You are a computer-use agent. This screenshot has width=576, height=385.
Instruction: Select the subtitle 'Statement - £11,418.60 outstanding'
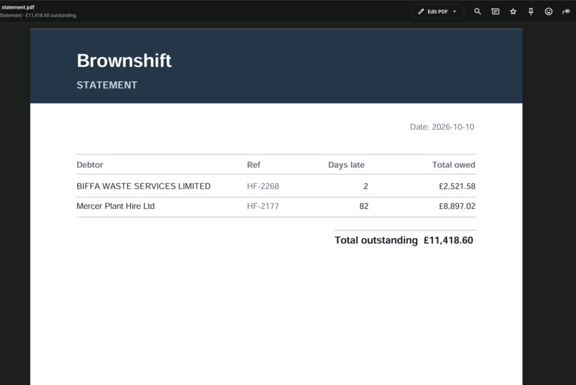[x=38, y=16]
